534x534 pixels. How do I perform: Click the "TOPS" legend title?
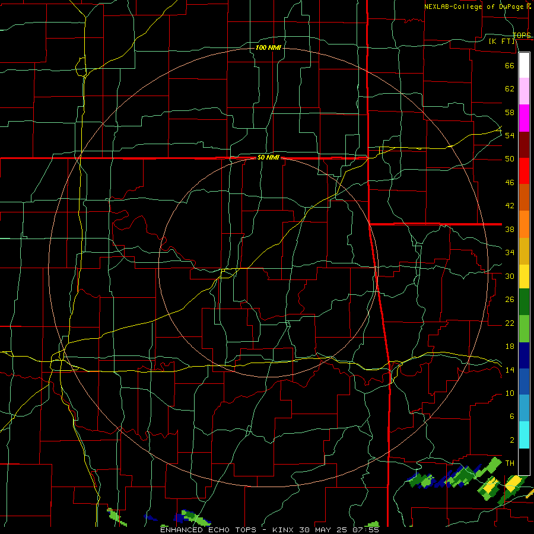(522, 36)
